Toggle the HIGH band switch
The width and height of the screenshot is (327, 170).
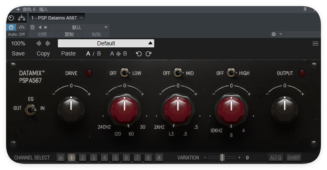232,73
